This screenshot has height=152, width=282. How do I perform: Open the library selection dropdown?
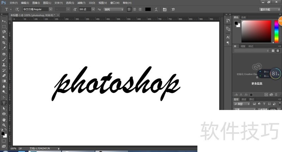pos(251,51)
